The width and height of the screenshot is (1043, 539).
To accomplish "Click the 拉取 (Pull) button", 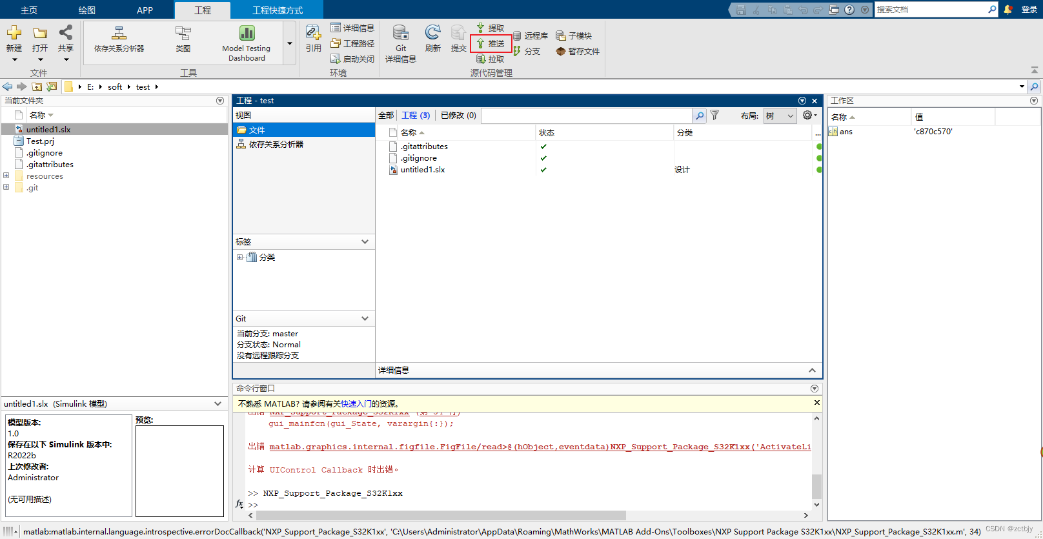I will click(x=491, y=59).
